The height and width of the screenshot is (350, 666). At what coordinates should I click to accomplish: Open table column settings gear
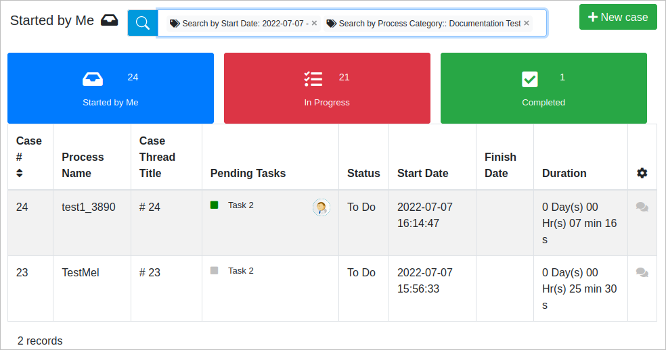642,173
